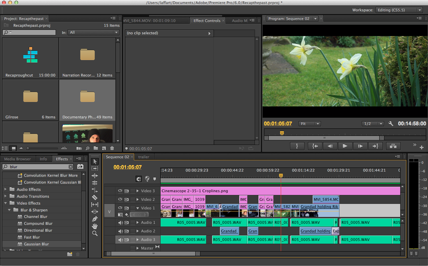Play the Program monitor sequence
This screenshot has width=428, height=266.
point(345,146)
